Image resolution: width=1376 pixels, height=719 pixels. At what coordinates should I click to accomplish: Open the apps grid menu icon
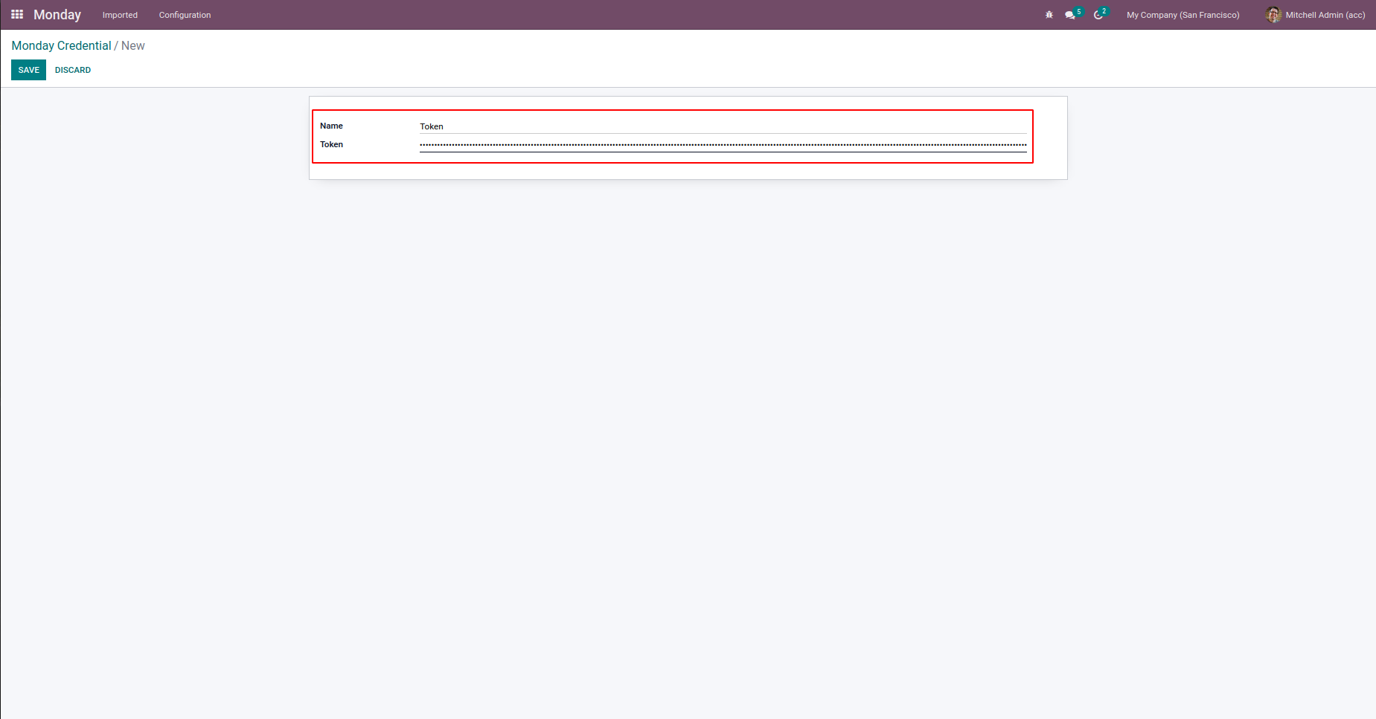[x=17, y=15]
